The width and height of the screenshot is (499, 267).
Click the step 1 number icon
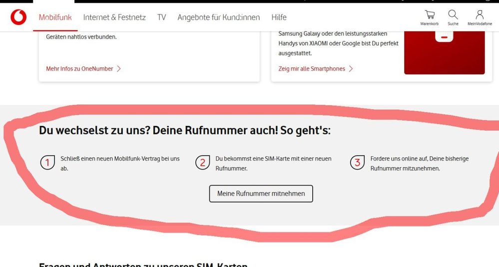tap(47, 162)
